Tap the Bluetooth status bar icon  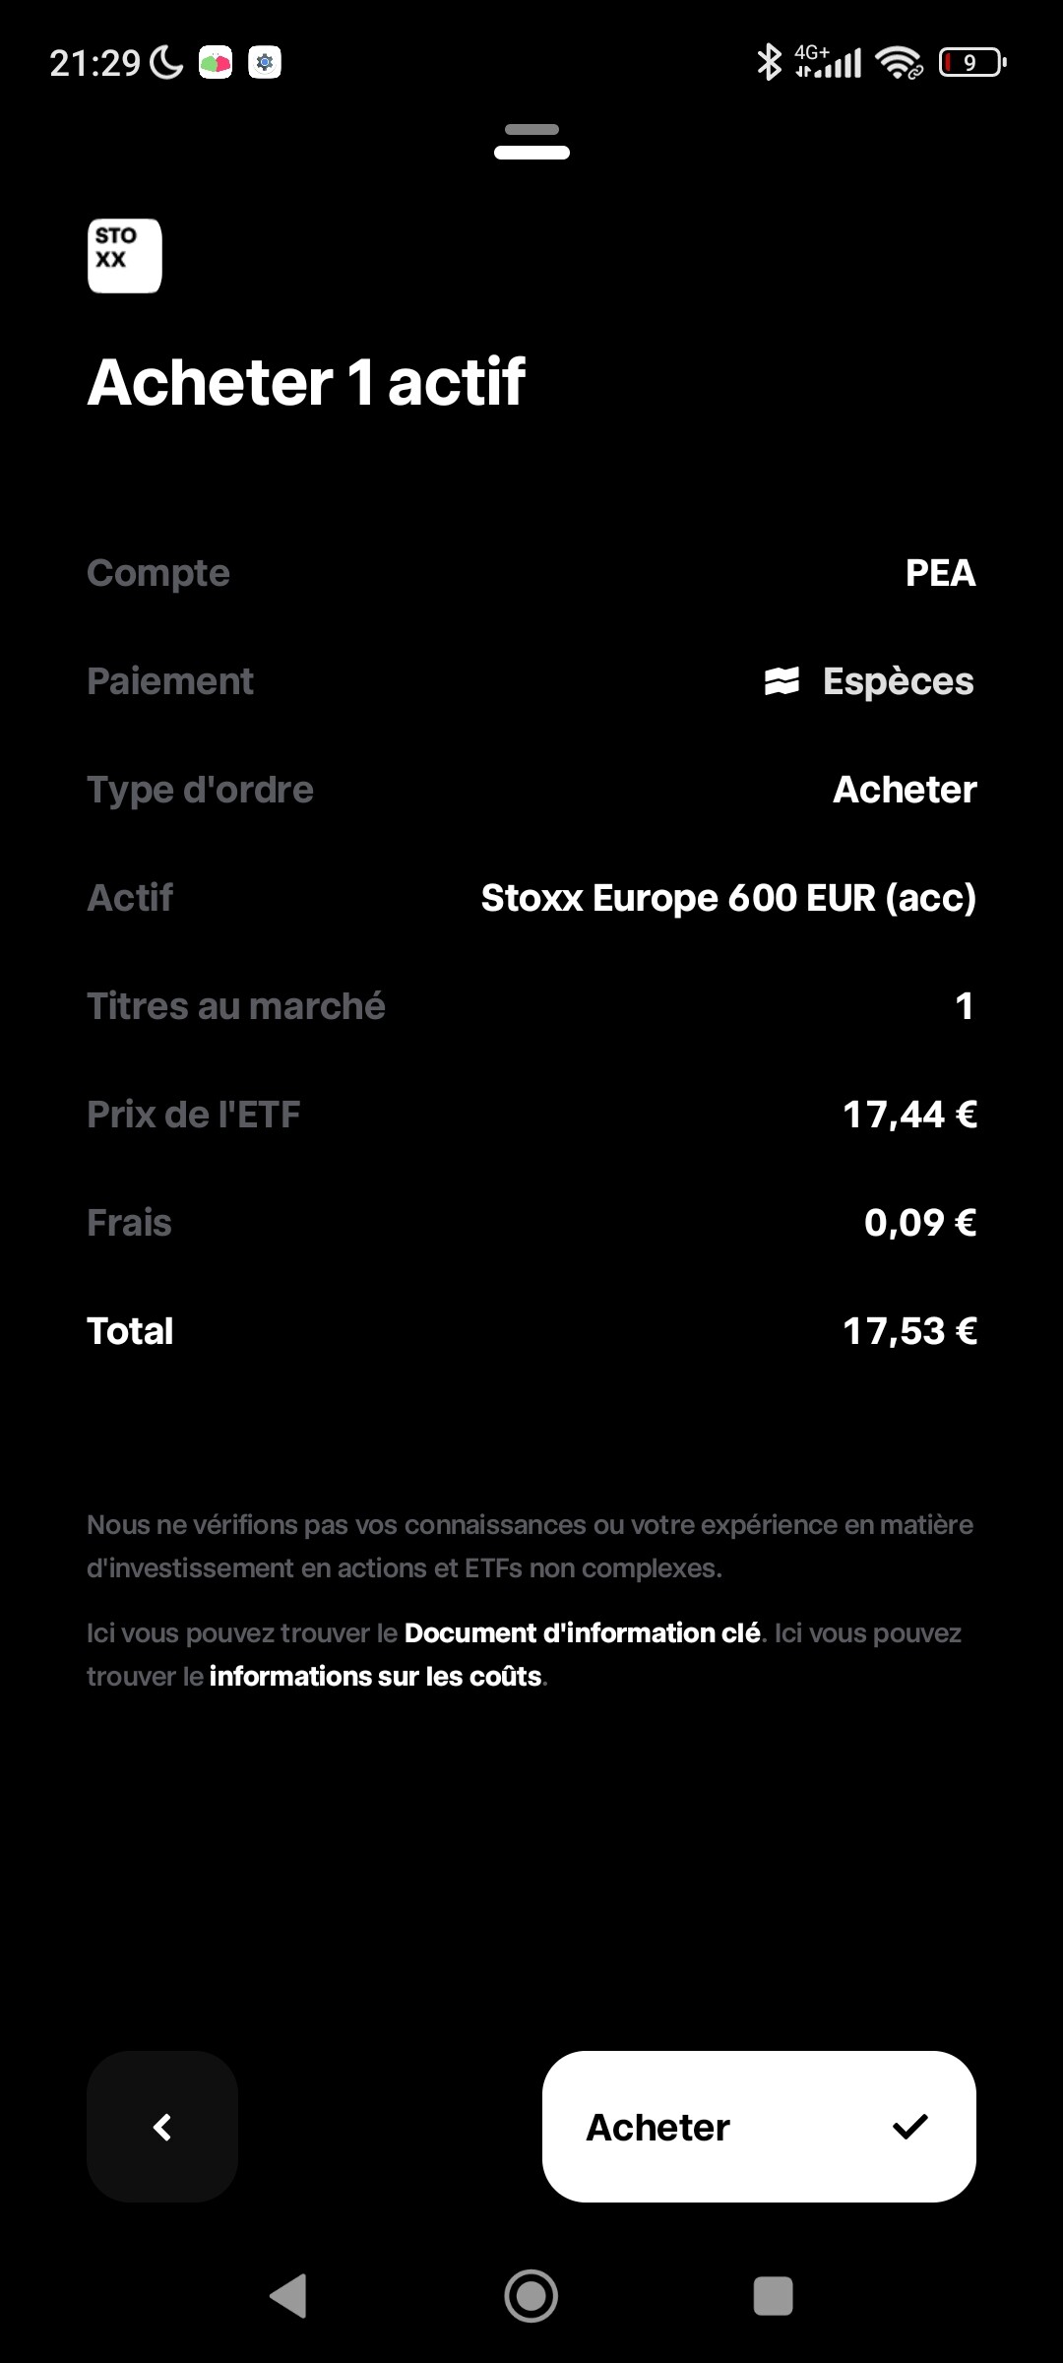coord(768,62)
